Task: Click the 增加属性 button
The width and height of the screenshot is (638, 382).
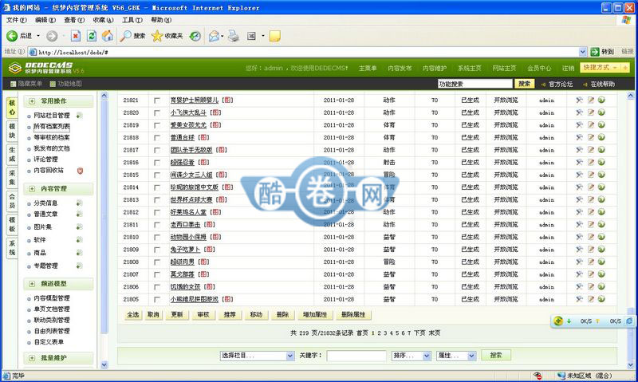Action: coord(315,314)
